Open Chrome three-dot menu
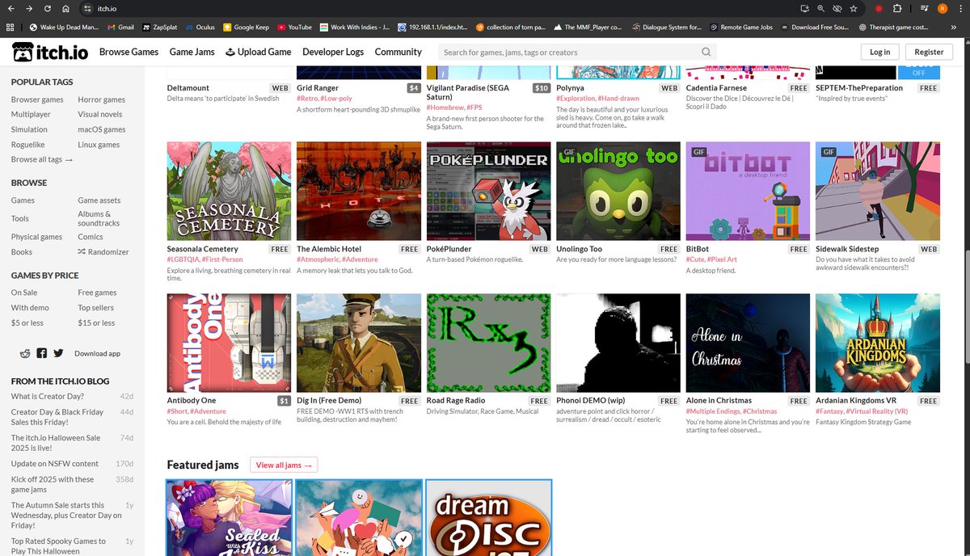This screenshot has height=556, width=970. 959,8
